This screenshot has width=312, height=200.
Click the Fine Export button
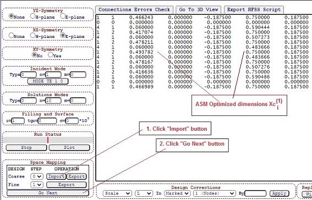[x=67, y=185]
